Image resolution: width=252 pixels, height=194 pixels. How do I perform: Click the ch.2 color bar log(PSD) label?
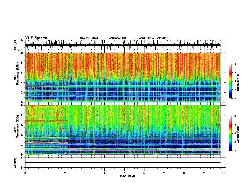pyautogui.click(x=238, y=135)
